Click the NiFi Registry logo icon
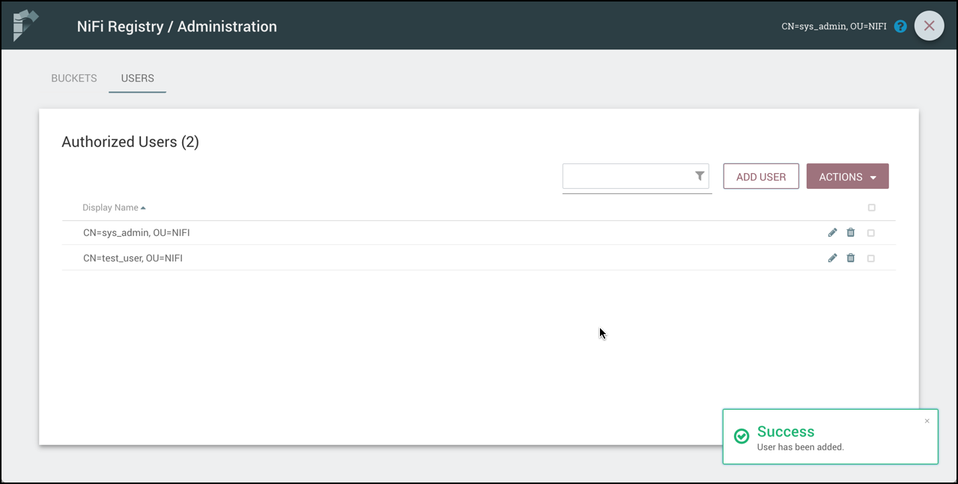 click(x=25, y=25)
